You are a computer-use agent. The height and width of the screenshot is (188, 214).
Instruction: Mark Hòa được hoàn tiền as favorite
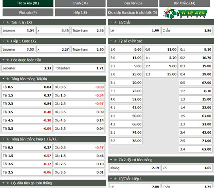tap(8, 60)
